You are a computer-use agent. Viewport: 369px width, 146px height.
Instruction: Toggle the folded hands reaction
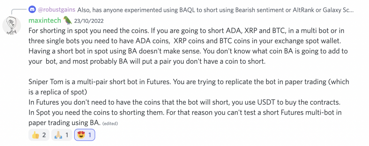click(61, 135)
